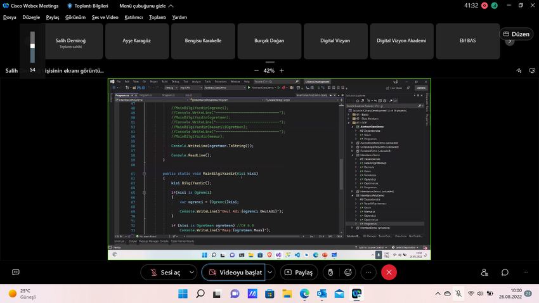
Task: Open video options arrow beside Videoyu başlat
Action: pos(270,273)
